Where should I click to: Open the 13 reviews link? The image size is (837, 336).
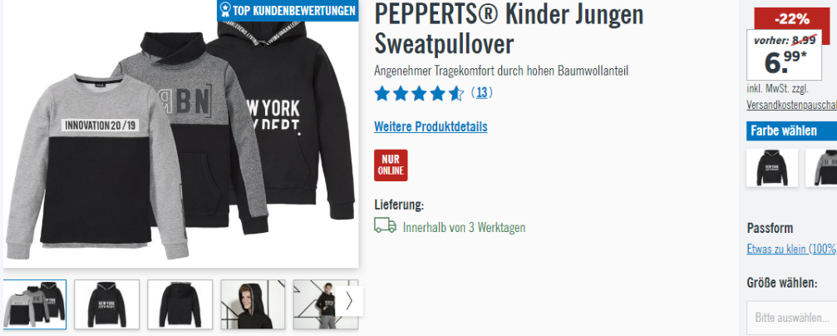[x=481, y=93]
